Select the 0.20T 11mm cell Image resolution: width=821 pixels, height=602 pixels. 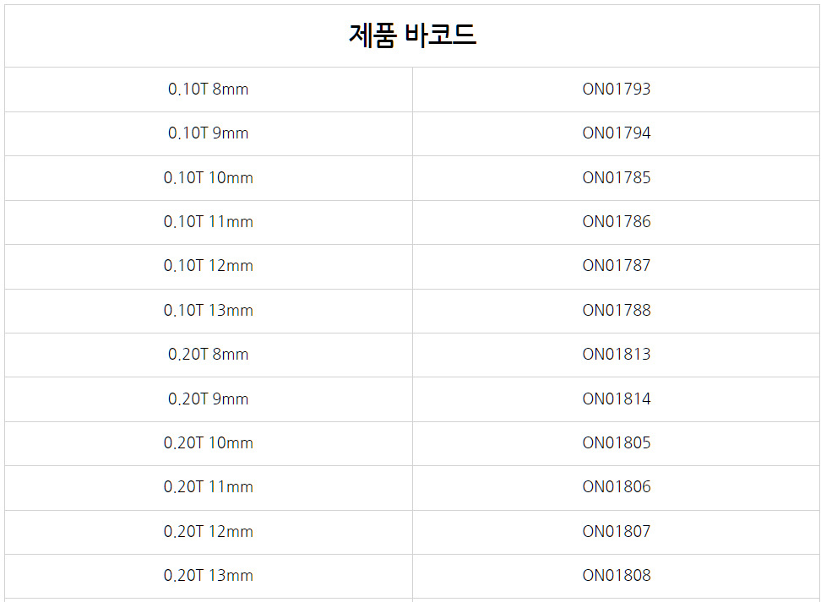(209, 487)
